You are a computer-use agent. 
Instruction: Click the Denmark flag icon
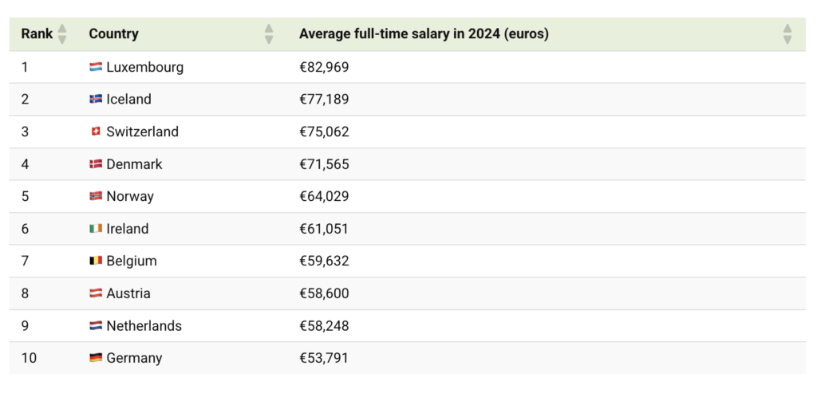click(x=96, y=164)
